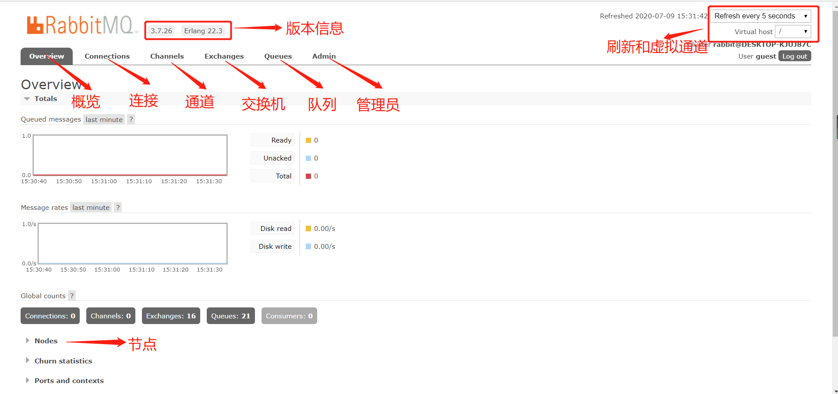Open the Refresh every 5 seconds dropdown
The image size is (838, 394).
(x=760, y=16)
